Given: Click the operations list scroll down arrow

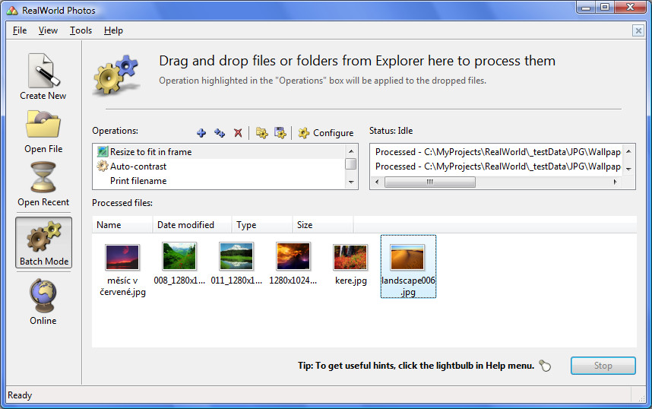Looking at the screenshot, I should pyautogui.click(x=351, y=182).
